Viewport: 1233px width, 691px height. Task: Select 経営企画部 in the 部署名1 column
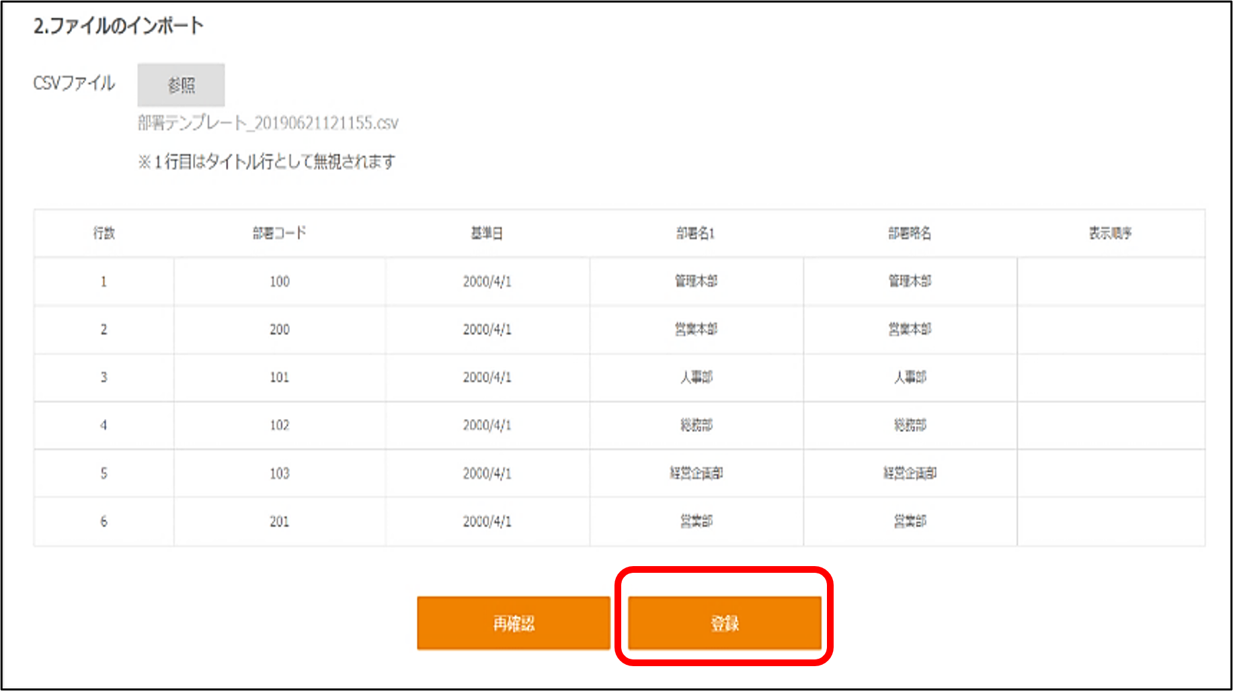click(x=696, y=473)
